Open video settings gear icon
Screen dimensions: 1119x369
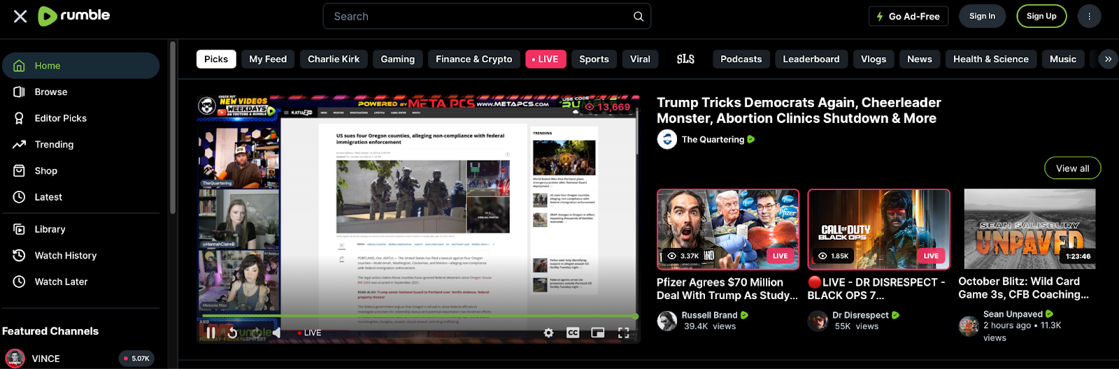click(x=549, y=333)
